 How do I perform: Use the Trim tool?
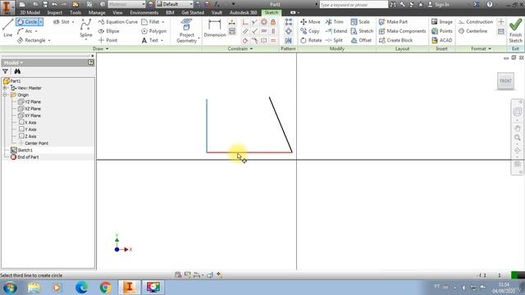point(335,22)
